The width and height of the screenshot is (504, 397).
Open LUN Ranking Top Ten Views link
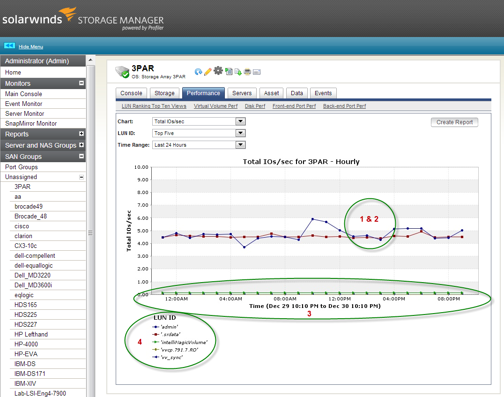coord(154,106)
